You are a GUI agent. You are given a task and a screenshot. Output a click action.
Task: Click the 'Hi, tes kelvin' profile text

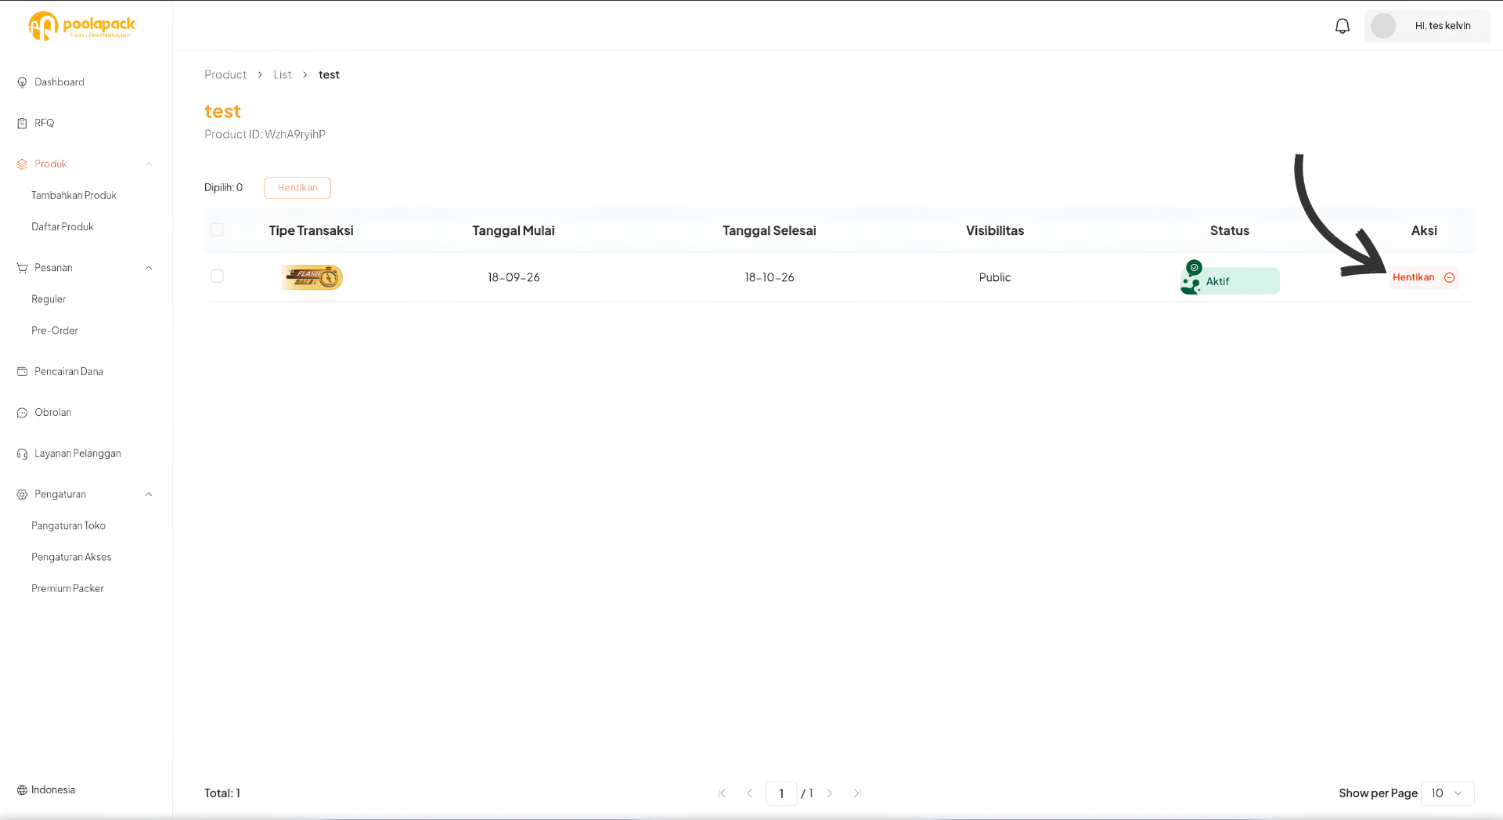point(1443,26)
